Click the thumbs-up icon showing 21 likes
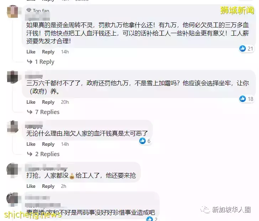Image resolution: width=259 pixels, height=221 pixels. tap(243, 48)
